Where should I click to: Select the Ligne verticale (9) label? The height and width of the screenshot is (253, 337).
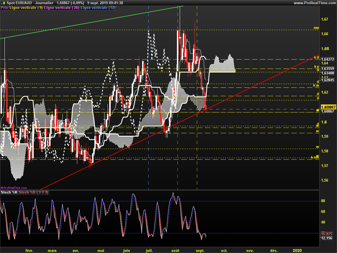tap(26, 8)
